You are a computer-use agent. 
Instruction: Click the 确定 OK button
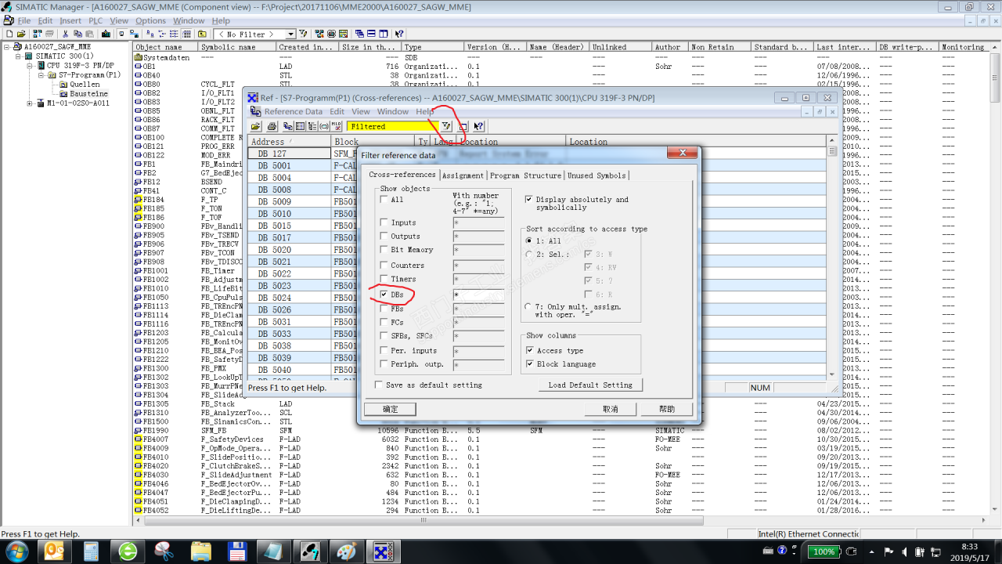coord(390,409)
